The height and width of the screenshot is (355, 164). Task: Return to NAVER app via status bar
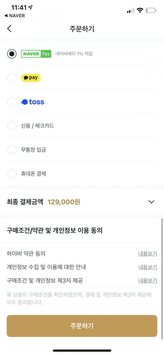15,16
